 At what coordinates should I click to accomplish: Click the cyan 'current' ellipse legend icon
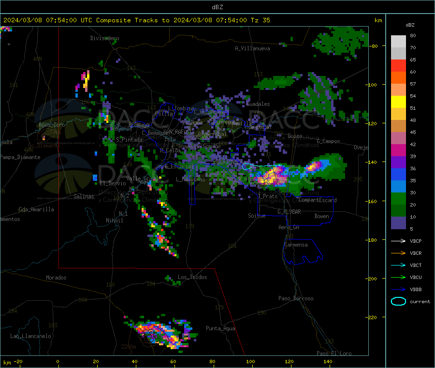pyautogui.click(x=398, y=301)
